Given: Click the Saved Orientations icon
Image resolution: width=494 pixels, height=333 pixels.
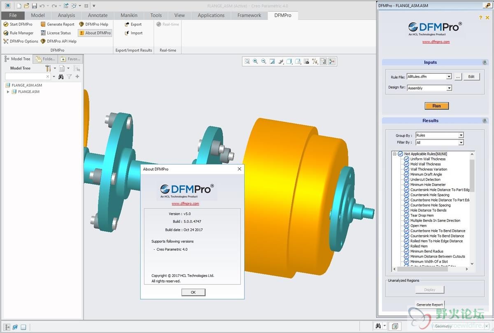Looking at the screenshot, I should [x=298, y=61].
